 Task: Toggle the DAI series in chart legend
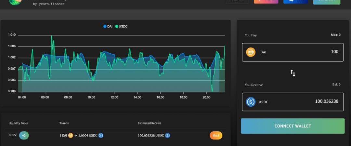pyautogui.click(x=108, y=26)
